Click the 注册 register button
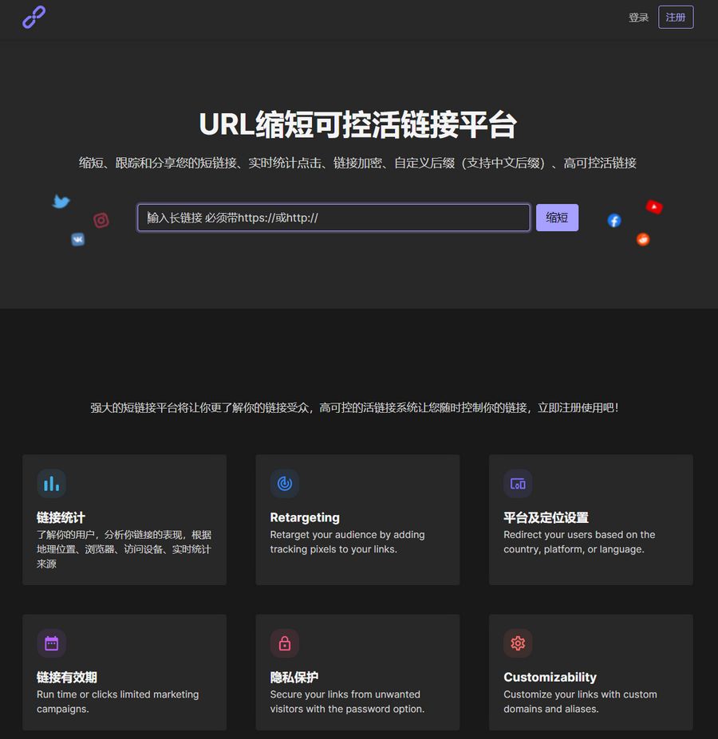Viewport: 718px width, 739px height. click(676, 18)
